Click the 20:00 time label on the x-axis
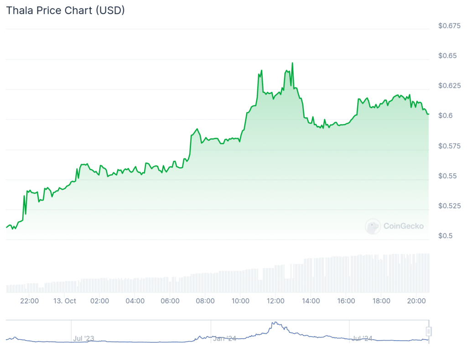The height and width of the screenshot is (352, 467). tap(417, 301)
